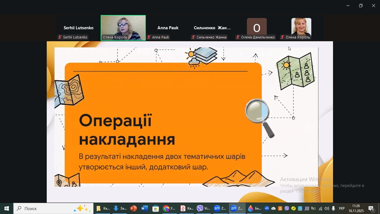Open the Viber app in taskbar
This screenshot has height=214, width=380.
203,208
